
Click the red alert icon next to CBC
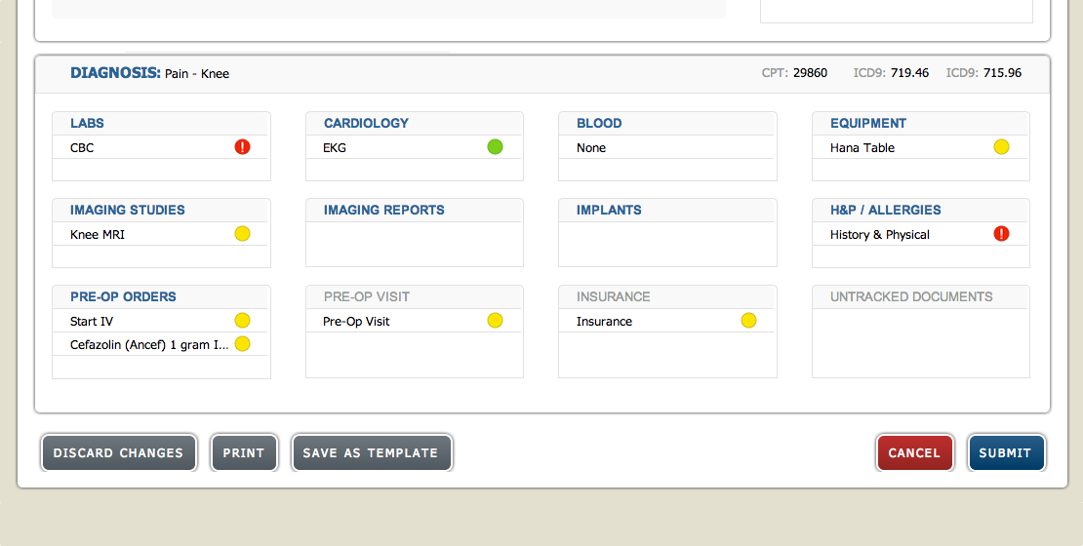coord(242,147)
